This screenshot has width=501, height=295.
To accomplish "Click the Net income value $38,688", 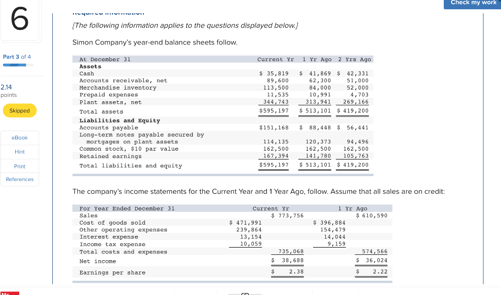I will tap(287, 260).
